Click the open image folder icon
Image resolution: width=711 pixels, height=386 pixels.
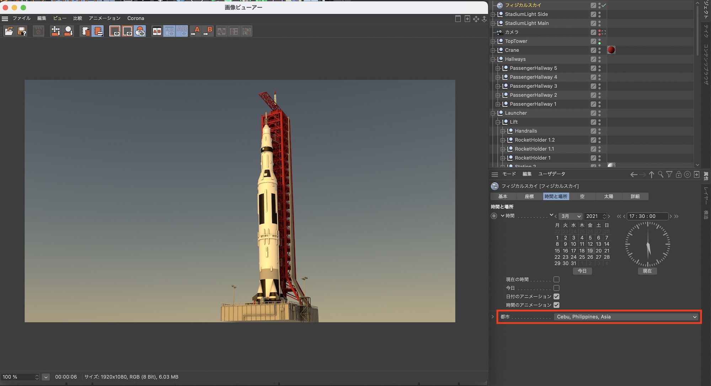[9, 31]
